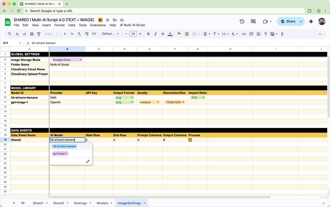Viewport: 330px width, 207px height.
Task: Open the Google account avatar
Action: 321,21
